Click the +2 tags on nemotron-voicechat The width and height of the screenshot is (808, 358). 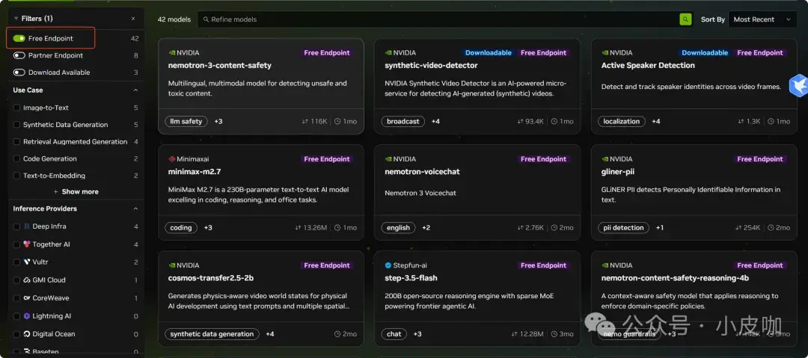[x=426, y=228]
